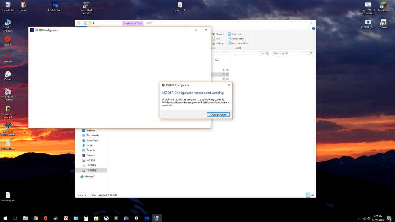
Task: Select the OFFICE desktop icon
Action: tap(8, 58)
